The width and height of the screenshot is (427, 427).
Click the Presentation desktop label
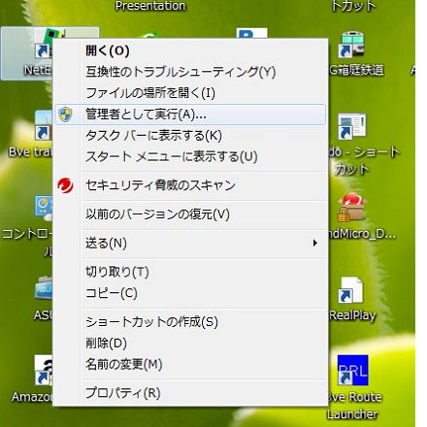coord(150,6)
